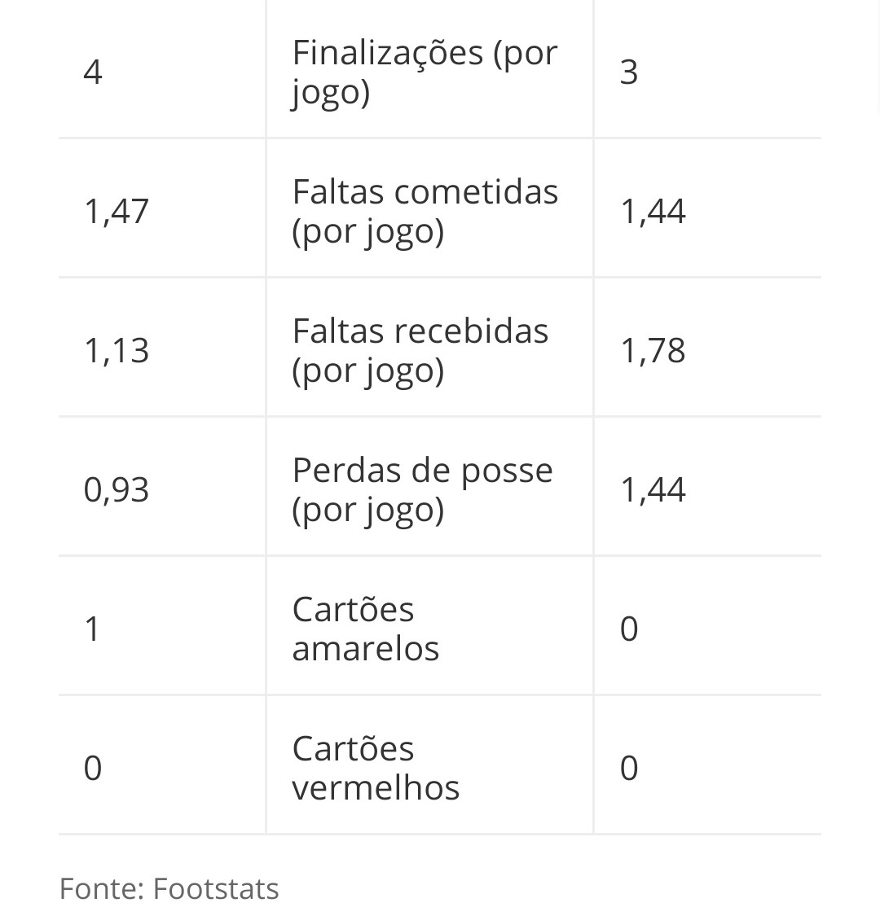Click the Faltas recebidas (por jogo) label

(420, 350)
